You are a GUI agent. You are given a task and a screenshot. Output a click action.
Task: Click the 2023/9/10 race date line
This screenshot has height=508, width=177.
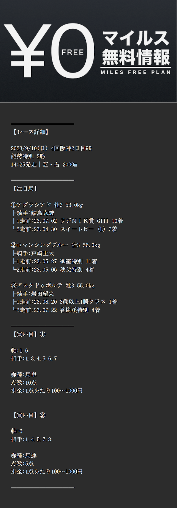tap(51, 148)
